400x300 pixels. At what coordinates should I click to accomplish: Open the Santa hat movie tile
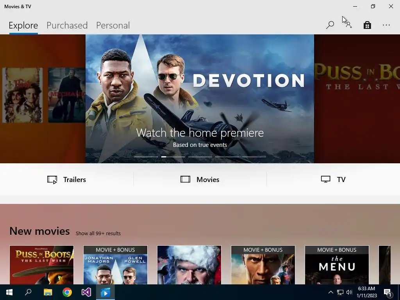click(x=189, y=265)
